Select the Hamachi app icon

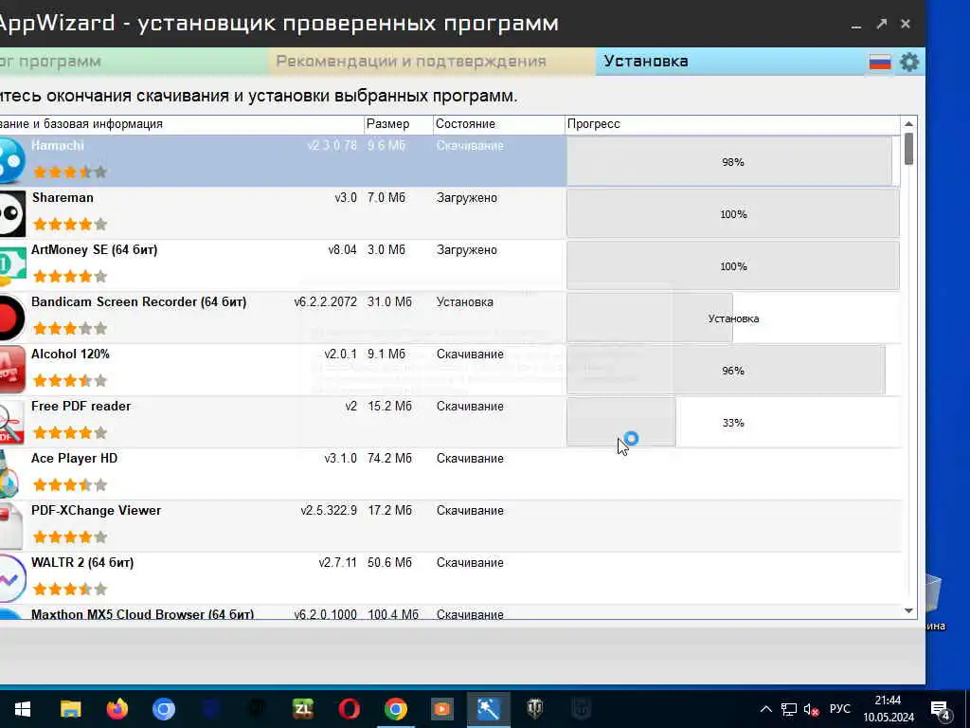pyautogui.click(x=11, y=161)
